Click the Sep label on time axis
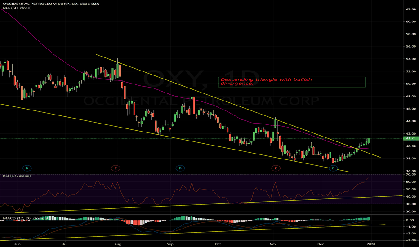The image size is (419, 247). [170, 244]
